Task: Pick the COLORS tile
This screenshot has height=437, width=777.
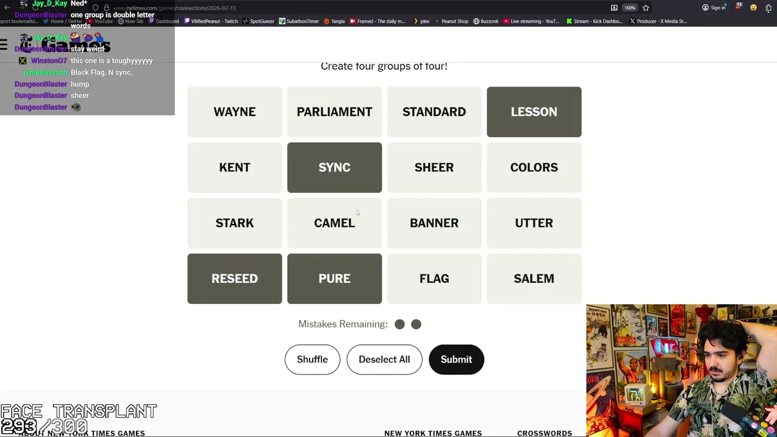Action: pos(534,168)
